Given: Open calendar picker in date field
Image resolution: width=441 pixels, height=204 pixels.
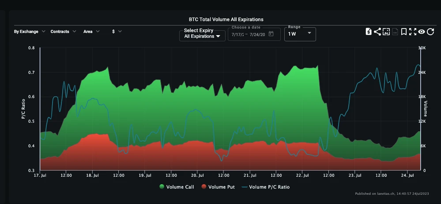Looking at the screenshot, I should click(271, 34).
